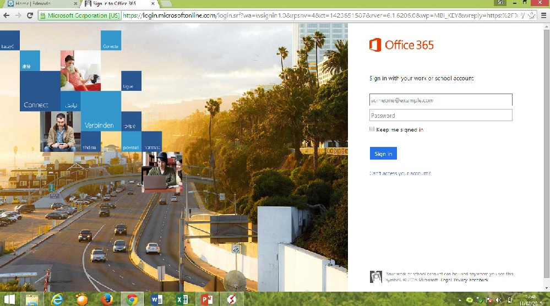Click the yellow plus tray icon
Viewport: 550px width, 306px height.
click(x=469, y=300)
